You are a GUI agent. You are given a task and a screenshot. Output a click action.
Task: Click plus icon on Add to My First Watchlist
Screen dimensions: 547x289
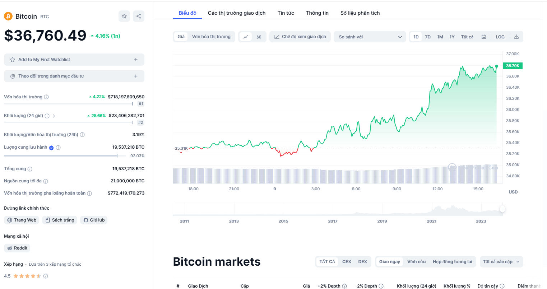tap(136, 60)
